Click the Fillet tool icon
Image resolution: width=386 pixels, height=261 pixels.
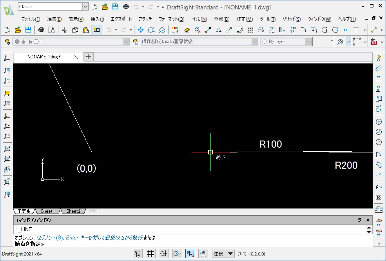pyautogui.click(x=314, y=30)
